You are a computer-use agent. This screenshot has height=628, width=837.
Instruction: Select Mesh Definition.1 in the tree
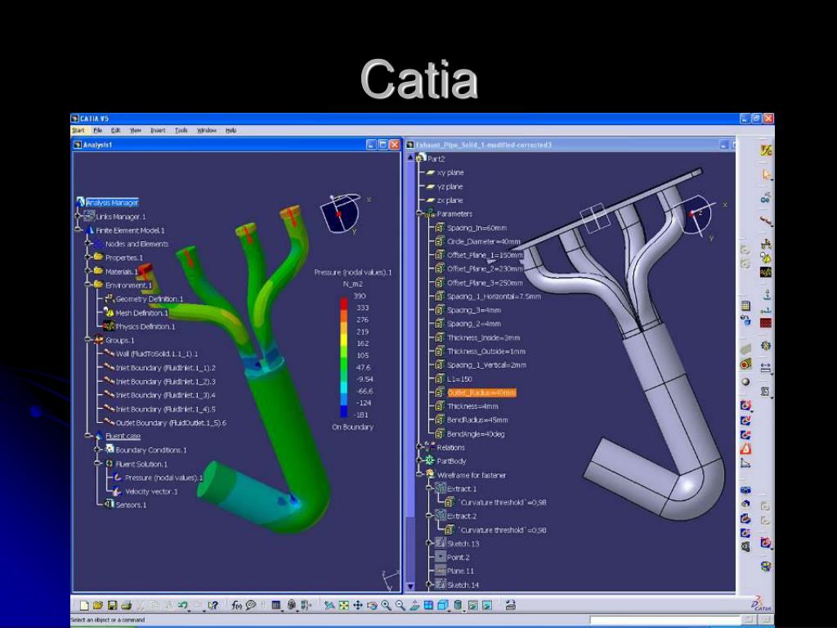[141, 313]
